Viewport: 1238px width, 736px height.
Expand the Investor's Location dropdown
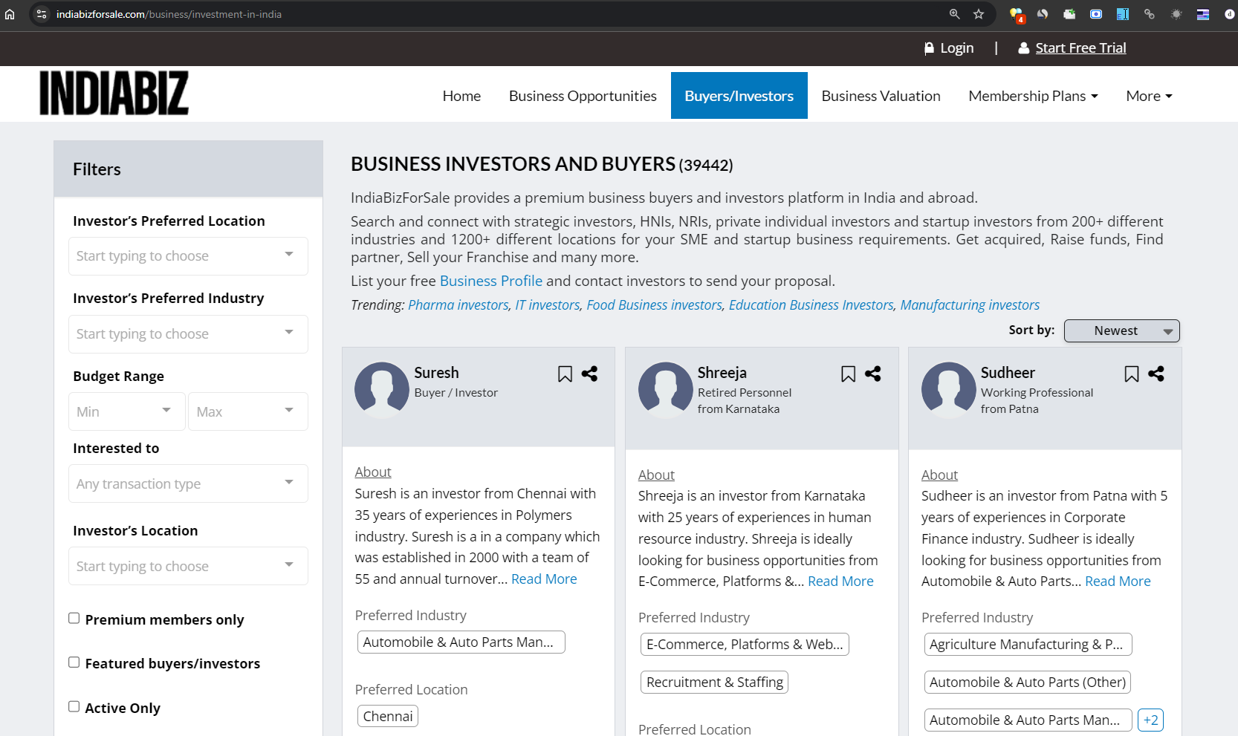188,566
